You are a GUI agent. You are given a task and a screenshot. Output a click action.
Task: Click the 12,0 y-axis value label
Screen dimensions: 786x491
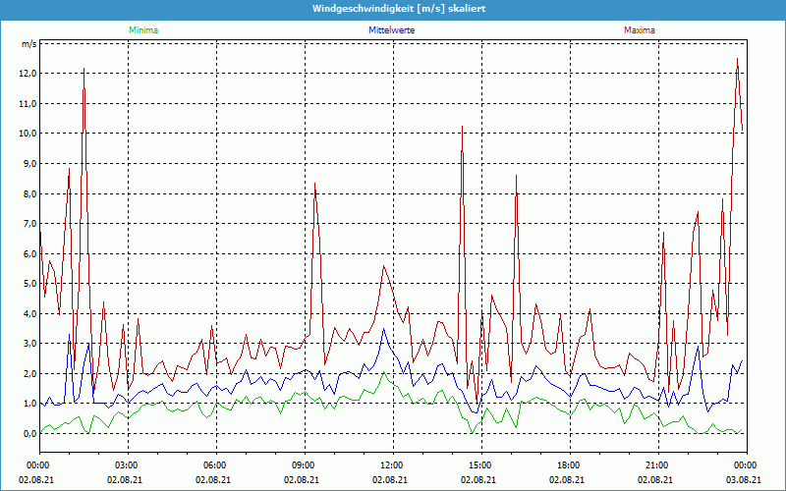(28, 74)
